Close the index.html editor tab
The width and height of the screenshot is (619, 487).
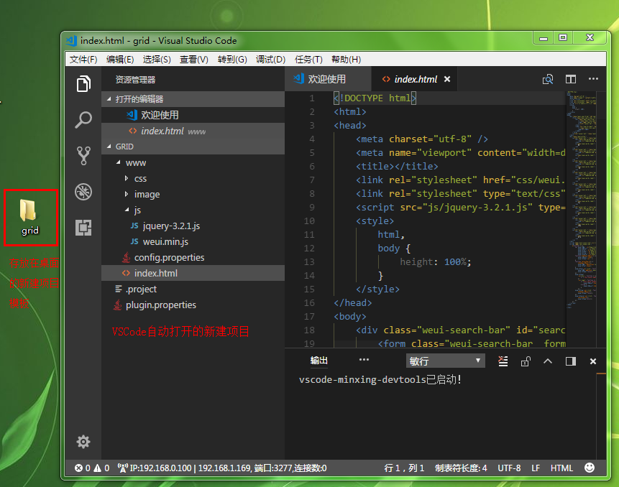point(447,79)
